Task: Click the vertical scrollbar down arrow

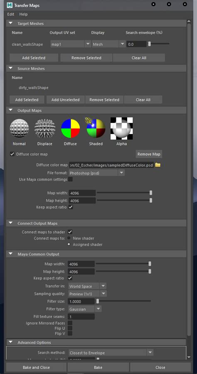Action: coord(189,357)
